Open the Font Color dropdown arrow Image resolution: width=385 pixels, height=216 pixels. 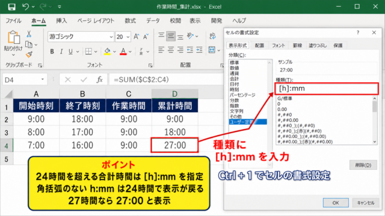pyautogui.click(x=131, y=52)
